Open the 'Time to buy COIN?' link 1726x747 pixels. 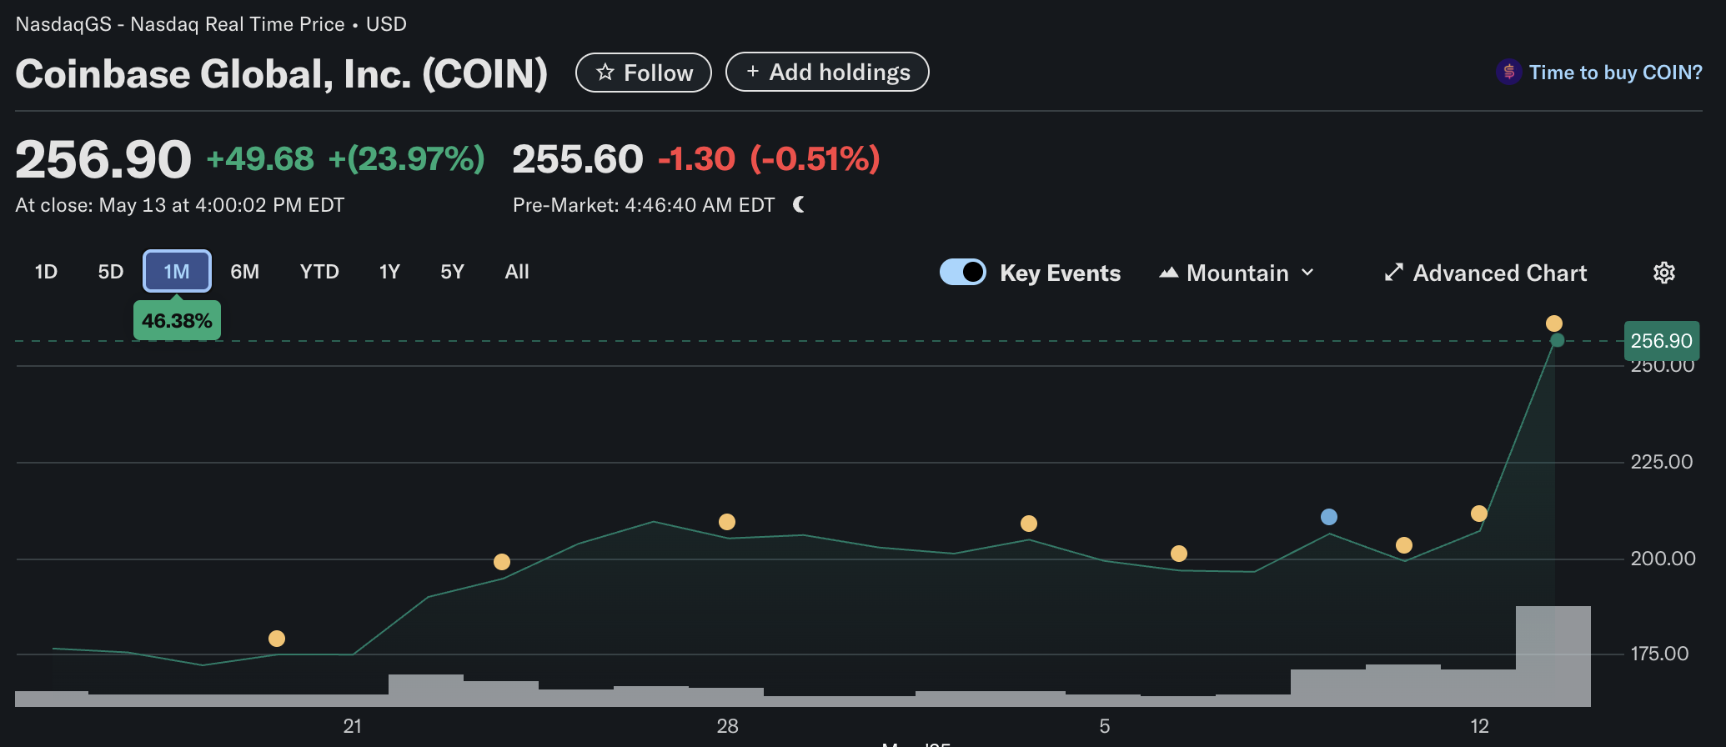click(x=1615, y=73)
